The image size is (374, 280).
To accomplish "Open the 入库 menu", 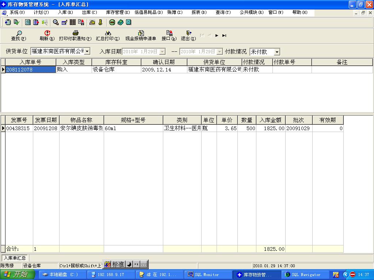I will point(65,12).
